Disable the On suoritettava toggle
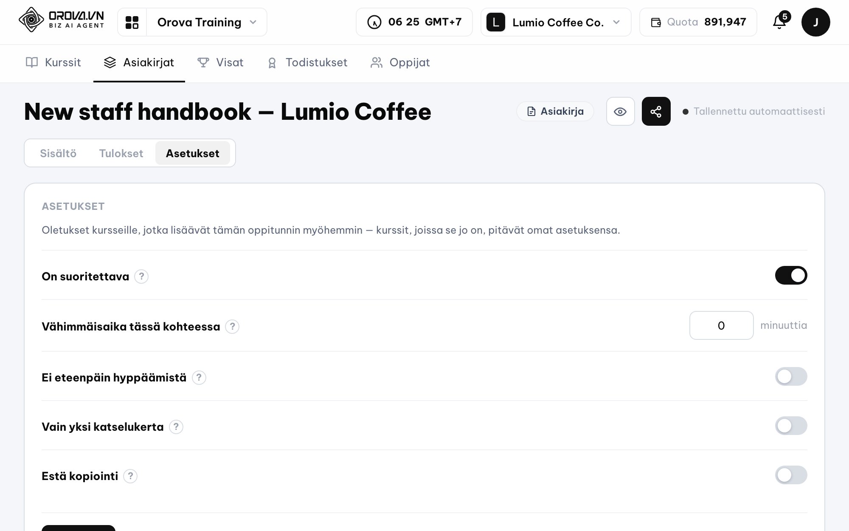 click(x=791, y=275)
